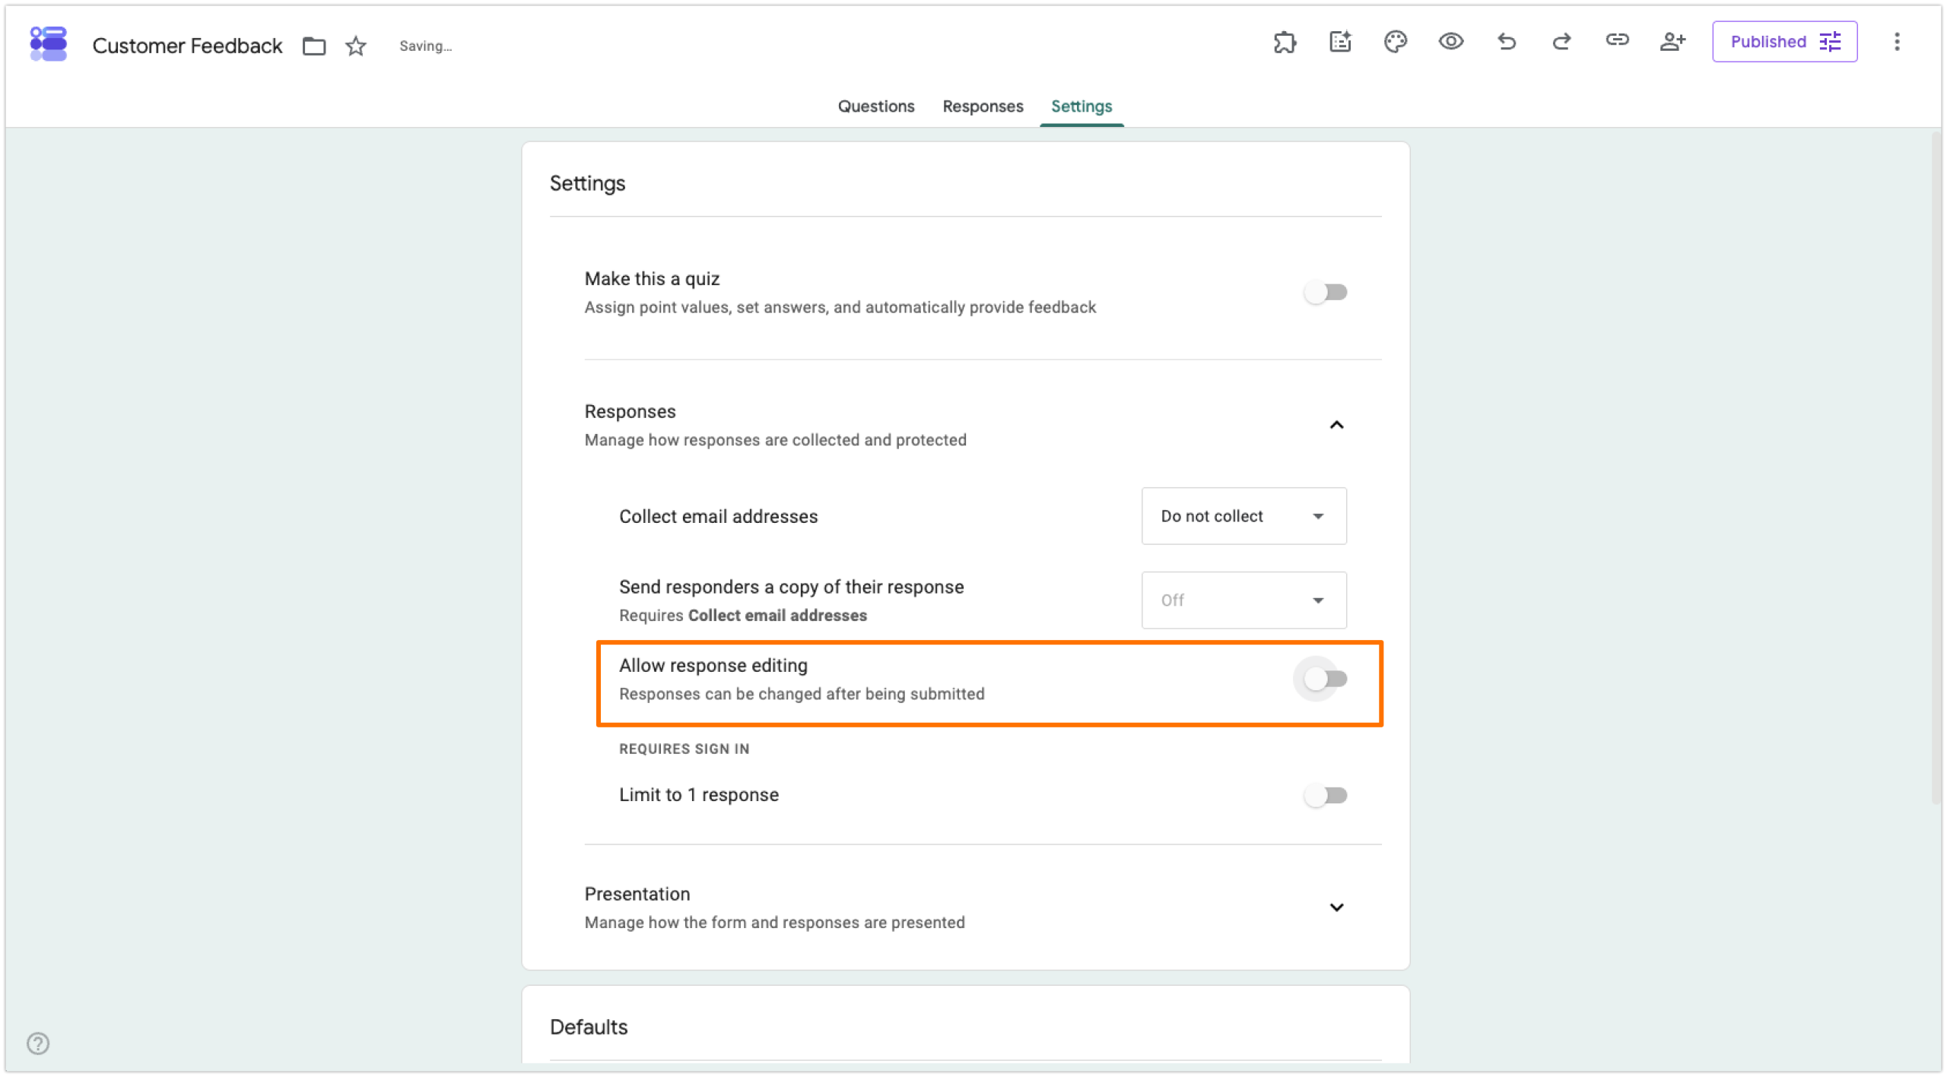Switch to the Responses tab
Image resolution: width=1947 pixels, height=1077 pixels.
coord(983,106)
